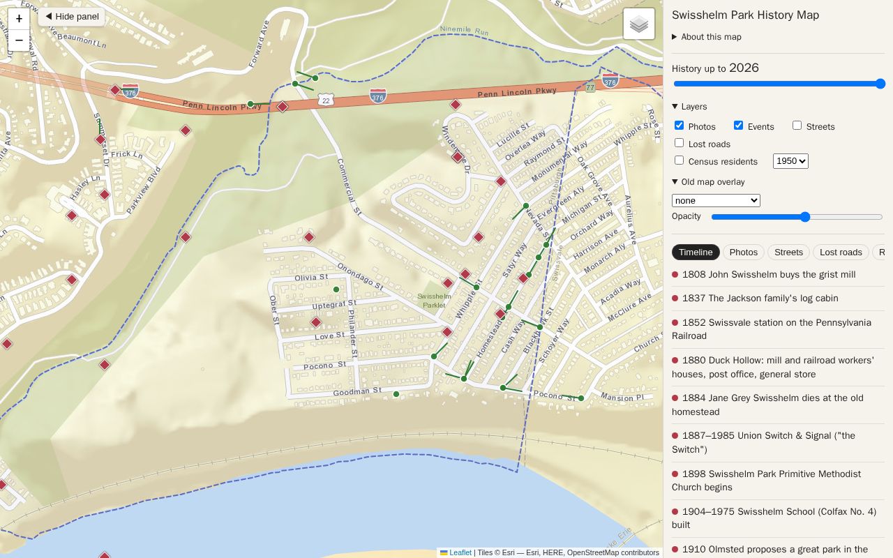Image resolution: width=893 pixels, height=558 pixels.
Task: Click the overlay Opacity slider
Action: click(x=797, y=217)
